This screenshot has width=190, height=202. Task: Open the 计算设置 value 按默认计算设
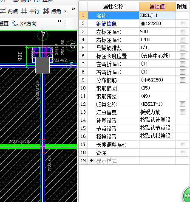click(x=157, y=120)
